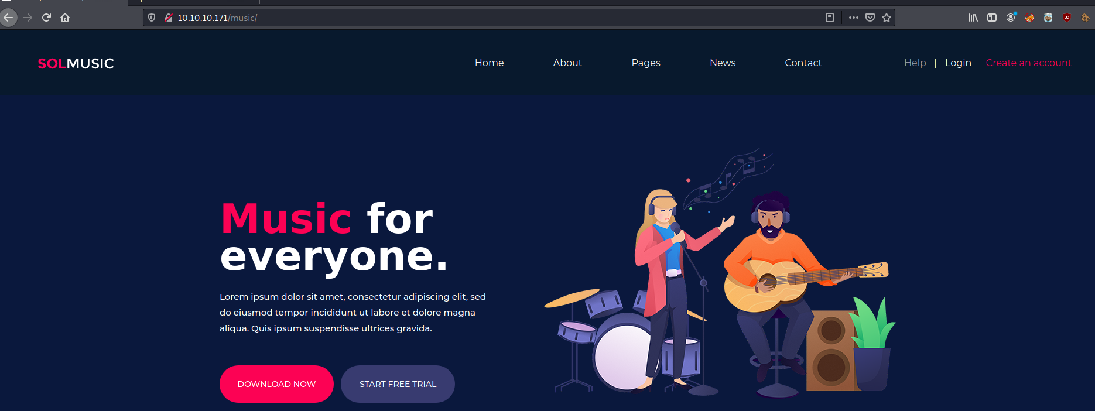This screenshot has width=1095, height=411.
Task: Toggle reader view icon in address bar
Action: [x=830, y=18]
